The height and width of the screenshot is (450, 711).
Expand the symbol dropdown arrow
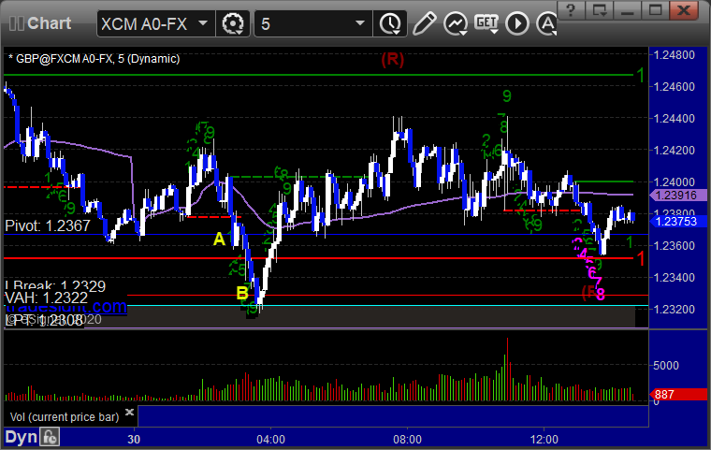[203, 22]
